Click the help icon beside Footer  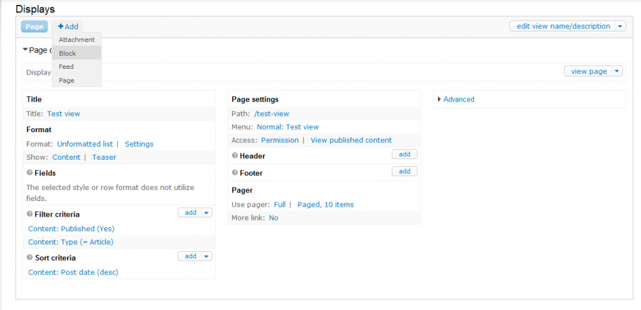(x=235, y=173)
